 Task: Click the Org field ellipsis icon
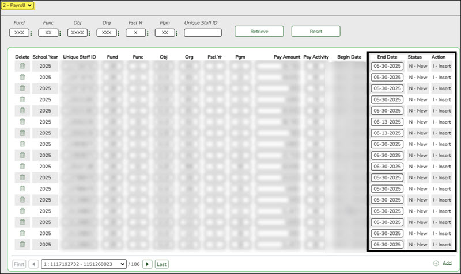(119, 33)
